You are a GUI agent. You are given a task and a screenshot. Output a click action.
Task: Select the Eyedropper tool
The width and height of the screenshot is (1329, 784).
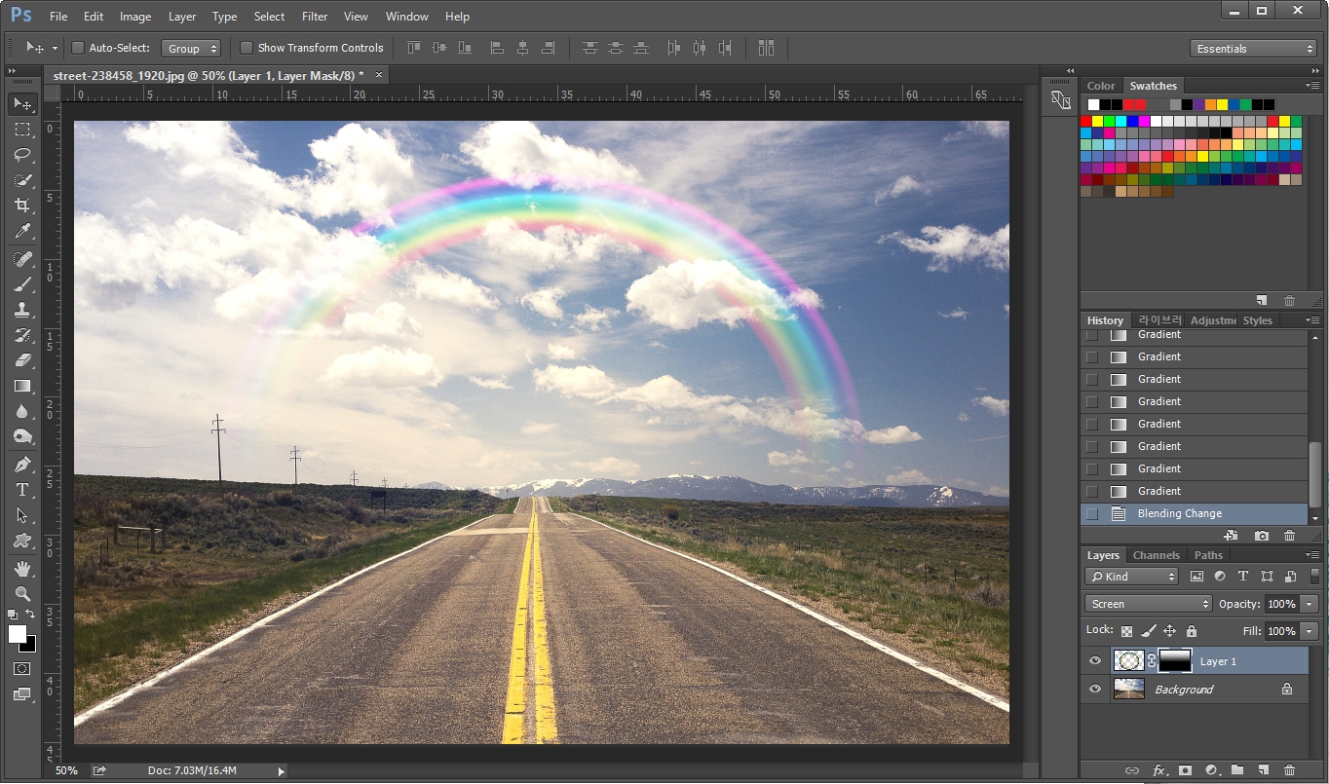pos(22,231)
